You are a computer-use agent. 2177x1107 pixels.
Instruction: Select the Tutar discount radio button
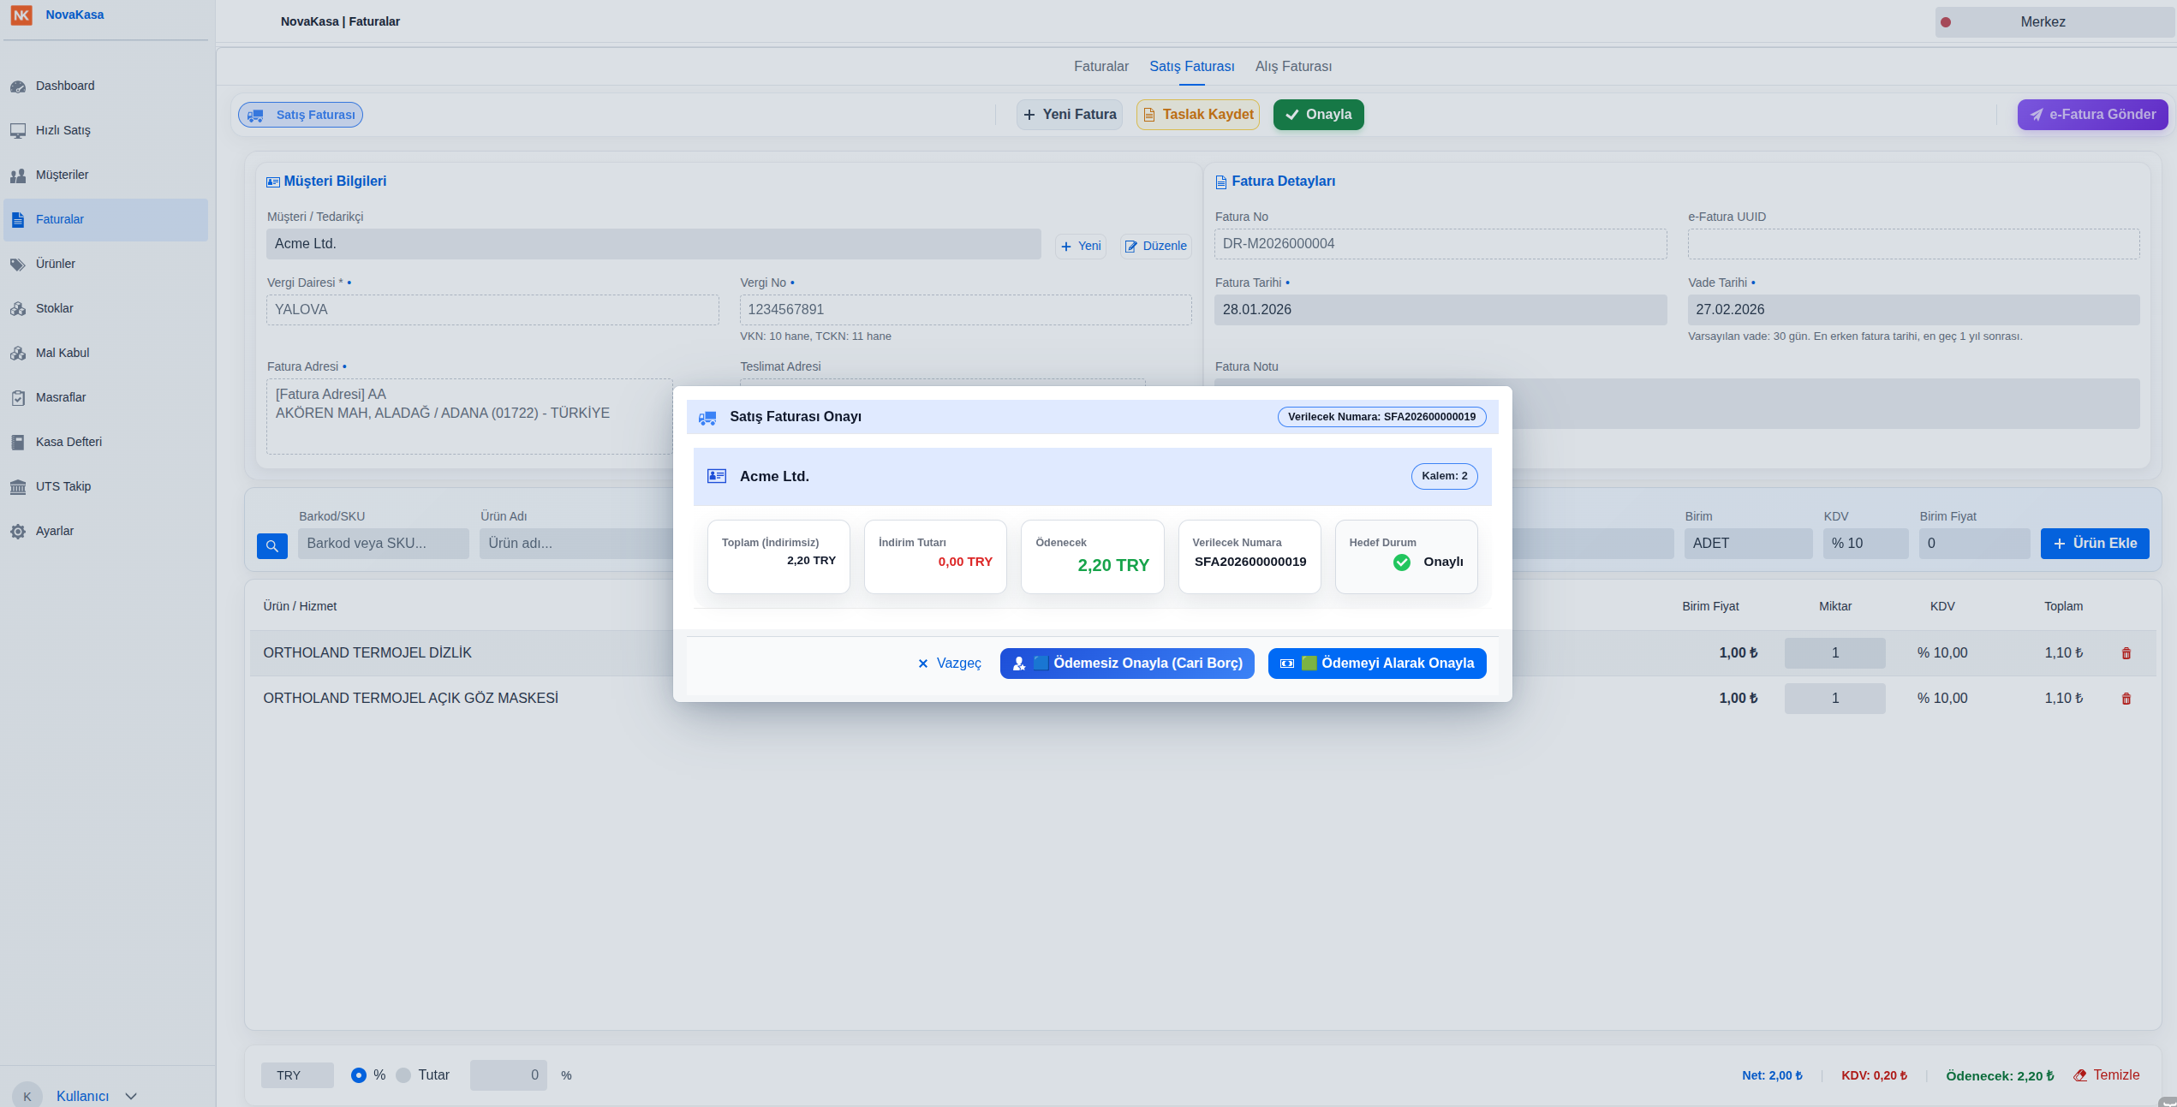[403, 1075]
